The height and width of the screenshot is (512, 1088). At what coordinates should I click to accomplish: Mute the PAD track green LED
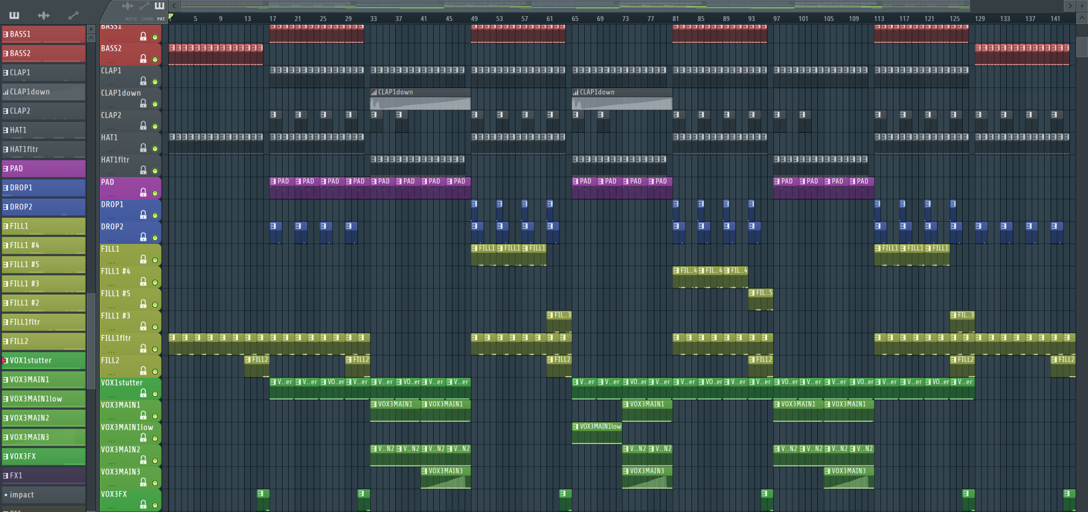155,193
